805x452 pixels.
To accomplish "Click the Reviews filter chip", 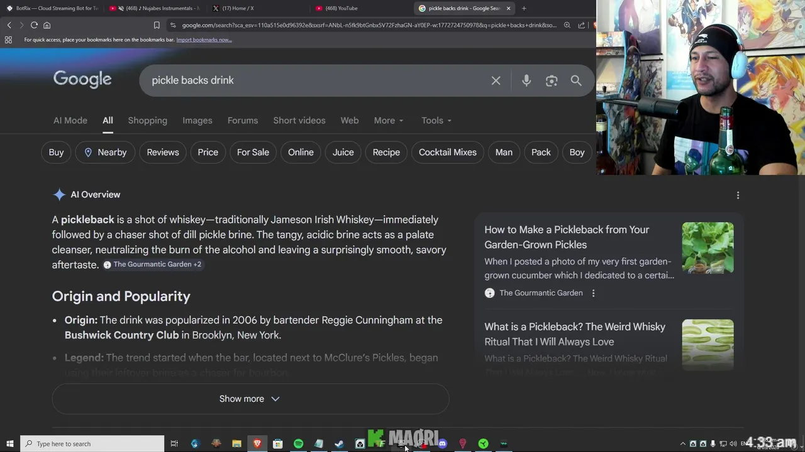I will [x=163, y=153].
